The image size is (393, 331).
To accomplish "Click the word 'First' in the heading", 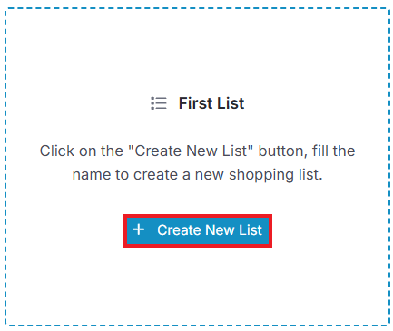I will click(196, 103).
